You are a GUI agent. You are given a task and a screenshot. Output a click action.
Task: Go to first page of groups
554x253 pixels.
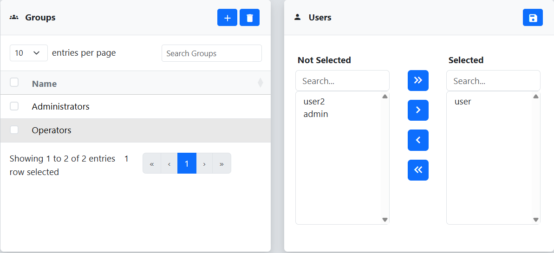point(152,163)
